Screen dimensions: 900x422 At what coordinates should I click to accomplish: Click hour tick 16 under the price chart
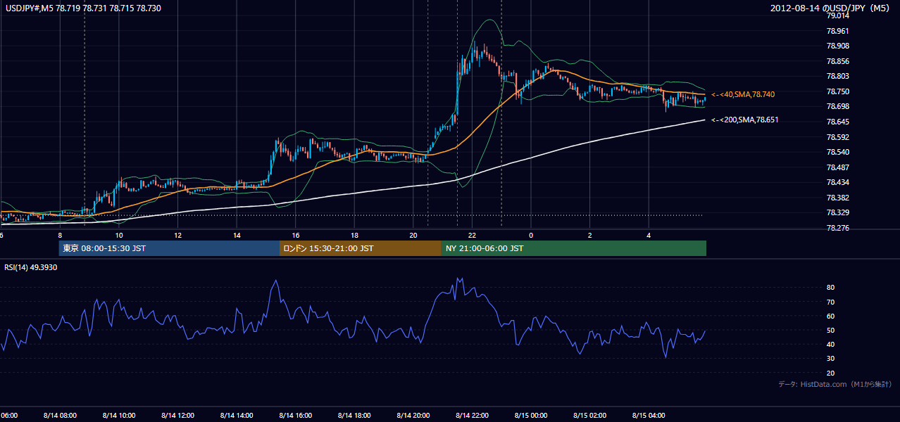pos(296,235)
